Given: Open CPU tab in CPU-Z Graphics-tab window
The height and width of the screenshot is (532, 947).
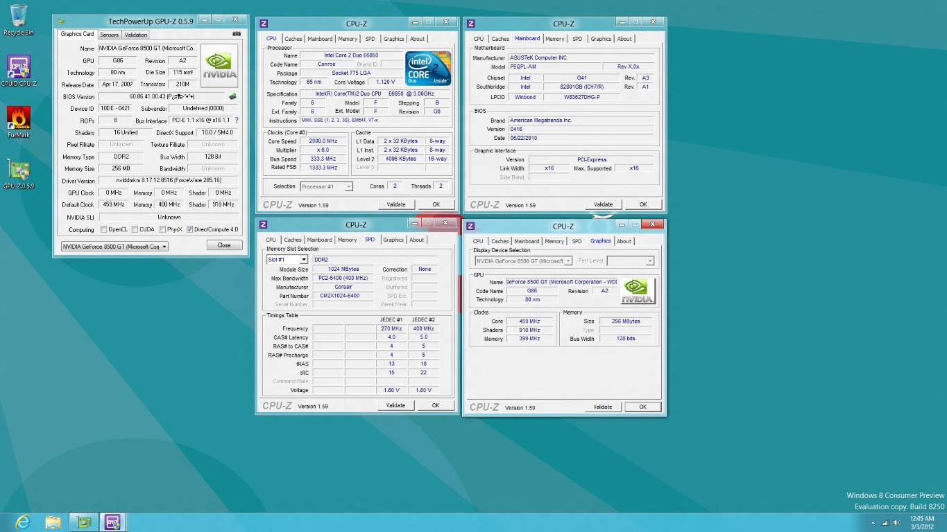Looking at the screenshot, I should [x=479, y=241].
